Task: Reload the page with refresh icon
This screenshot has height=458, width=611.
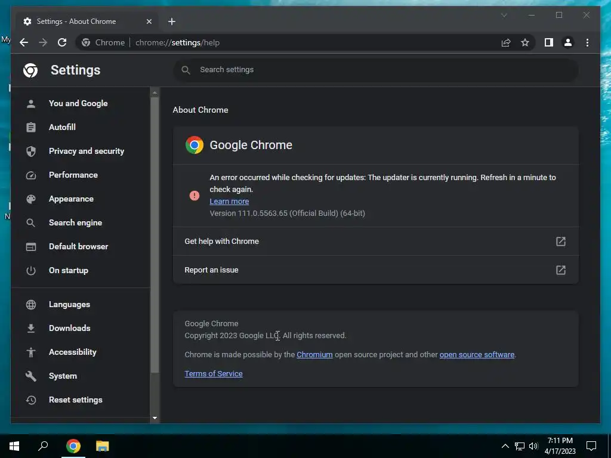Action: click(x=62, y=42)
